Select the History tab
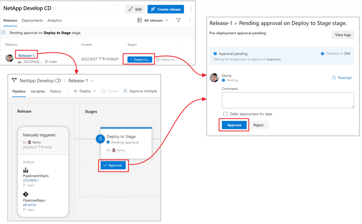362x224 pixels. (x=56, y=92)
